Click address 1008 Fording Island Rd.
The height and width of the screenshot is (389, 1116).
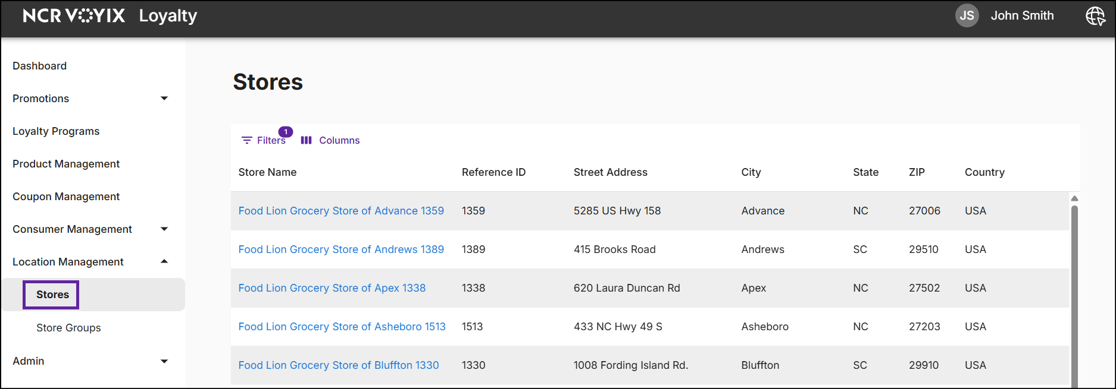631,365
